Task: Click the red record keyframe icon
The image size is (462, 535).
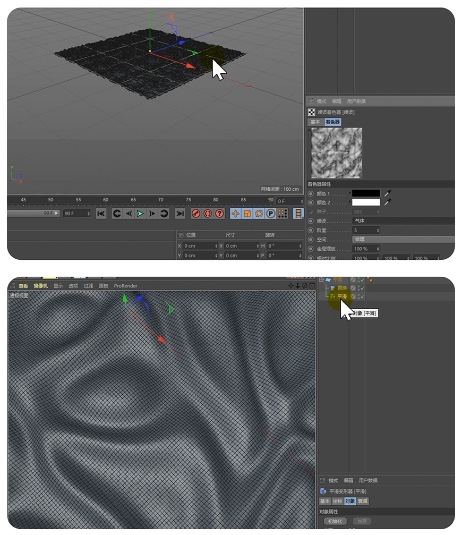Action: (195, 214)
